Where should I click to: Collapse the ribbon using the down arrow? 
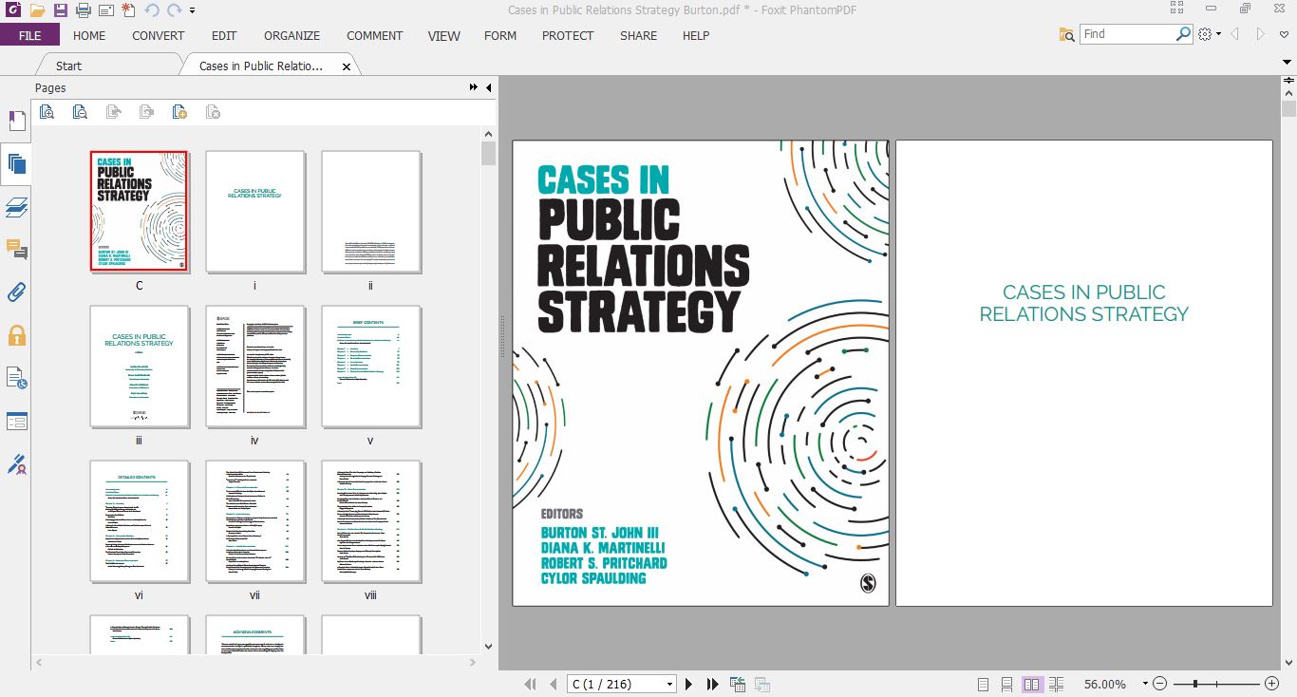click(x=1287, y=63)
